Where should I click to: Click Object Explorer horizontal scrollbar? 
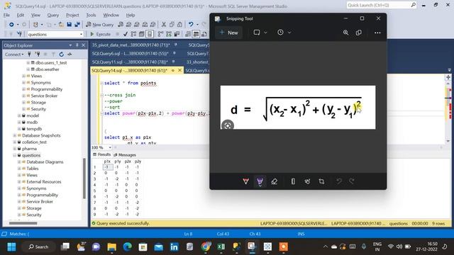(23, 223)
